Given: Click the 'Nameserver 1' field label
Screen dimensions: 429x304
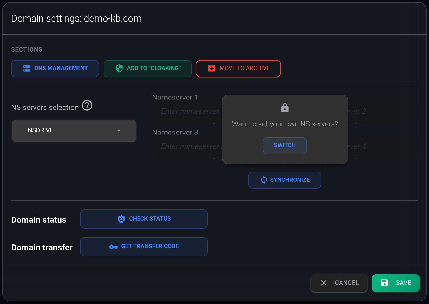Looking at the screenshot, I should 175,97.
